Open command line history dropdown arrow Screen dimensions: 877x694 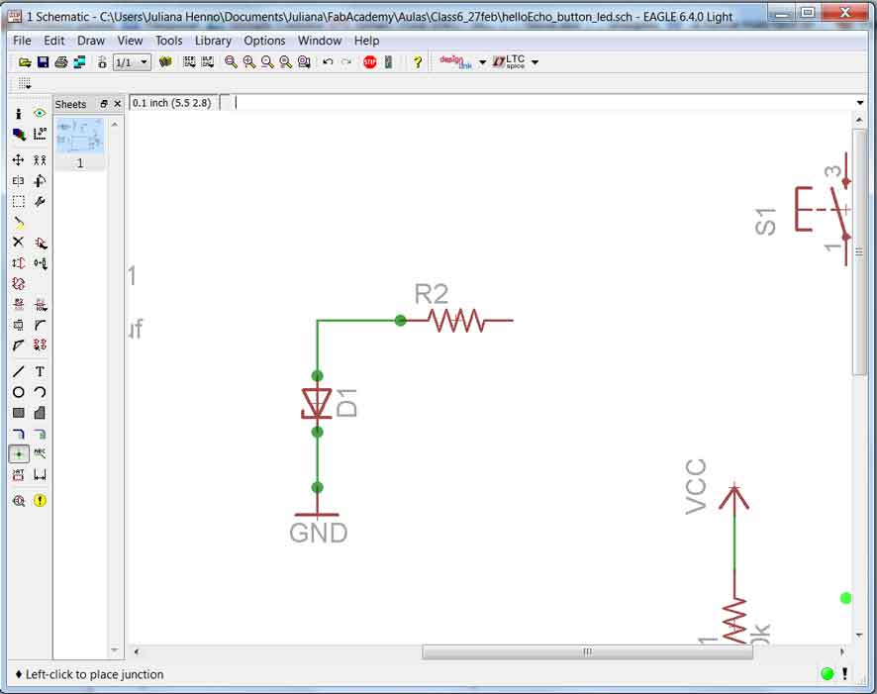pyautogui.click(x=859, y=103)
